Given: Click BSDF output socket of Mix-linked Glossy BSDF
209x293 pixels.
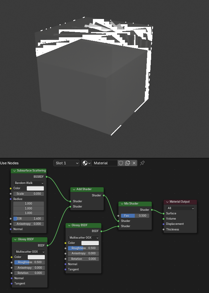Looking at the screenshot, I should coord(101,231).
